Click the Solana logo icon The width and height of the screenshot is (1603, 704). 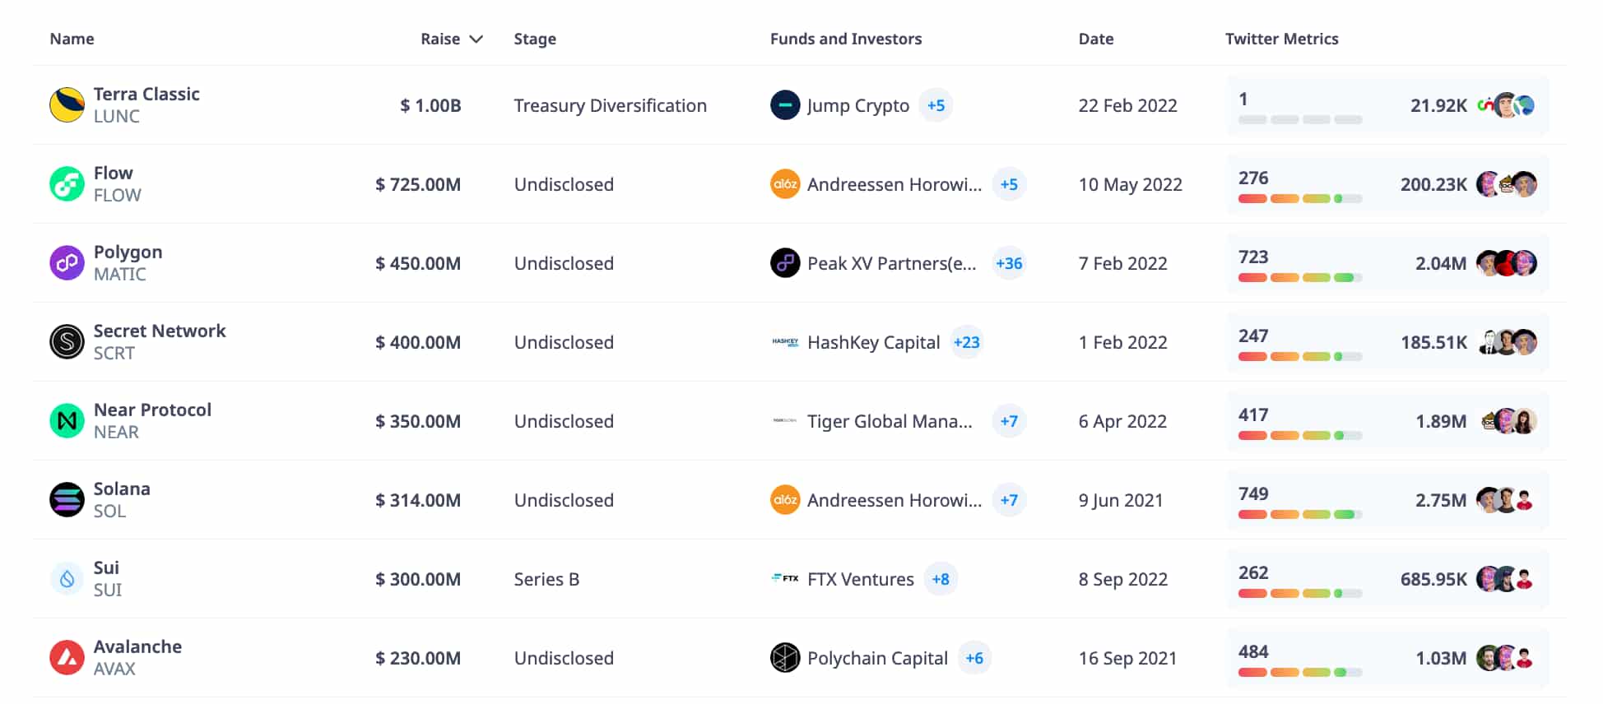67,500
